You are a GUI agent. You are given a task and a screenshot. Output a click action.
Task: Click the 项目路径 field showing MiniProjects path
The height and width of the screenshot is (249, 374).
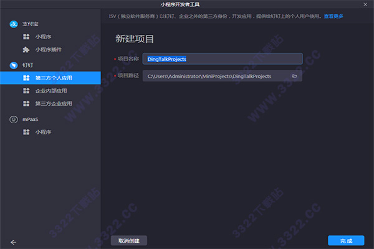[x=223, y=76]
